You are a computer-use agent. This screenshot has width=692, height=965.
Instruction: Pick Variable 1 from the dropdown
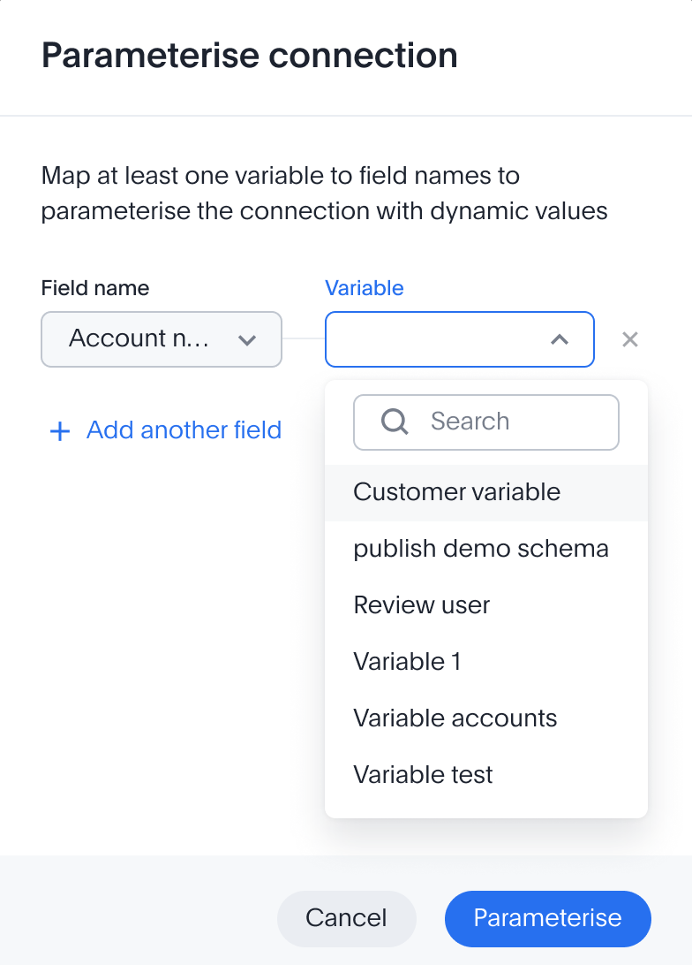[x=486, y=662]
